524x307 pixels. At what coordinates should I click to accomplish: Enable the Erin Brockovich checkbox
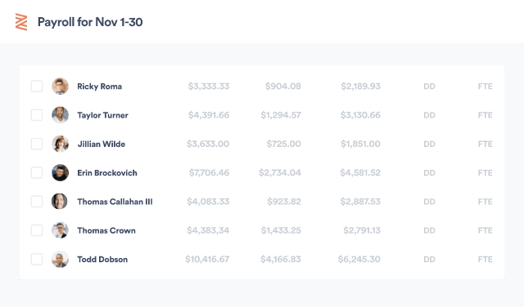pyautogui.click(x=37, y=172)
